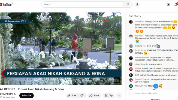Open the YouTube home logo
Screen dimensions: 178x100
tap(6, 5)
